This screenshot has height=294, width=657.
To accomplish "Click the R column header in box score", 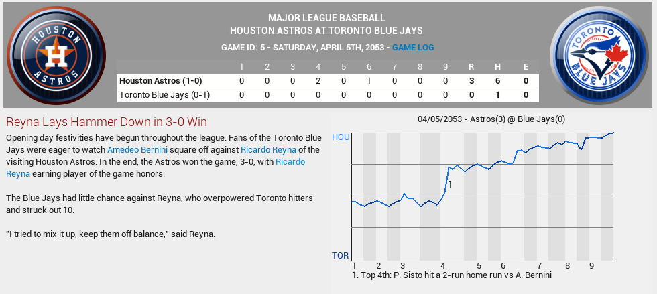I will [x=472, y=67].
